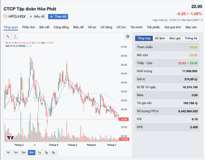Open the Phân tích tab
205x160 pixels.
pyautogui.click(x=29, y=27)
